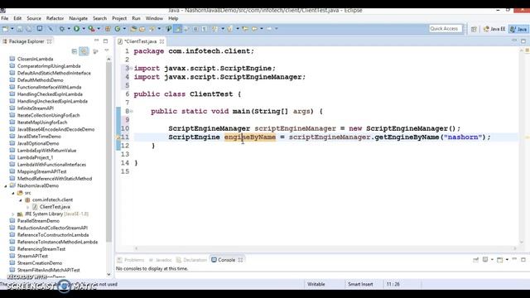Click the warning marker on line 11
The image size is (530, 298).
118,137
